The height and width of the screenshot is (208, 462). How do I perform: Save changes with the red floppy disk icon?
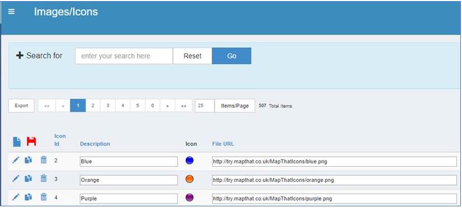pos(31,141)
